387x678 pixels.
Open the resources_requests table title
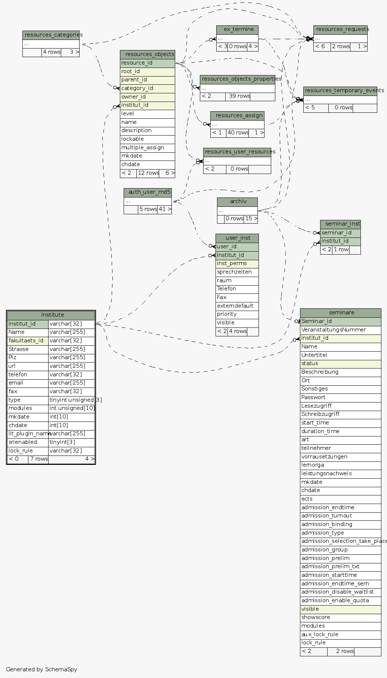(x=340, y=29)
